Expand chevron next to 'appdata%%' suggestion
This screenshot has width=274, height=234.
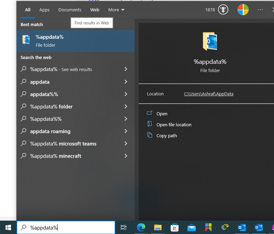(x=126, y=94)
